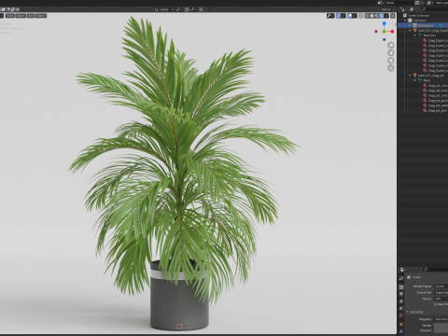Open the overlays settings dropdown arrow
Viewport: 448px width, 336px height.
(355, 16)
